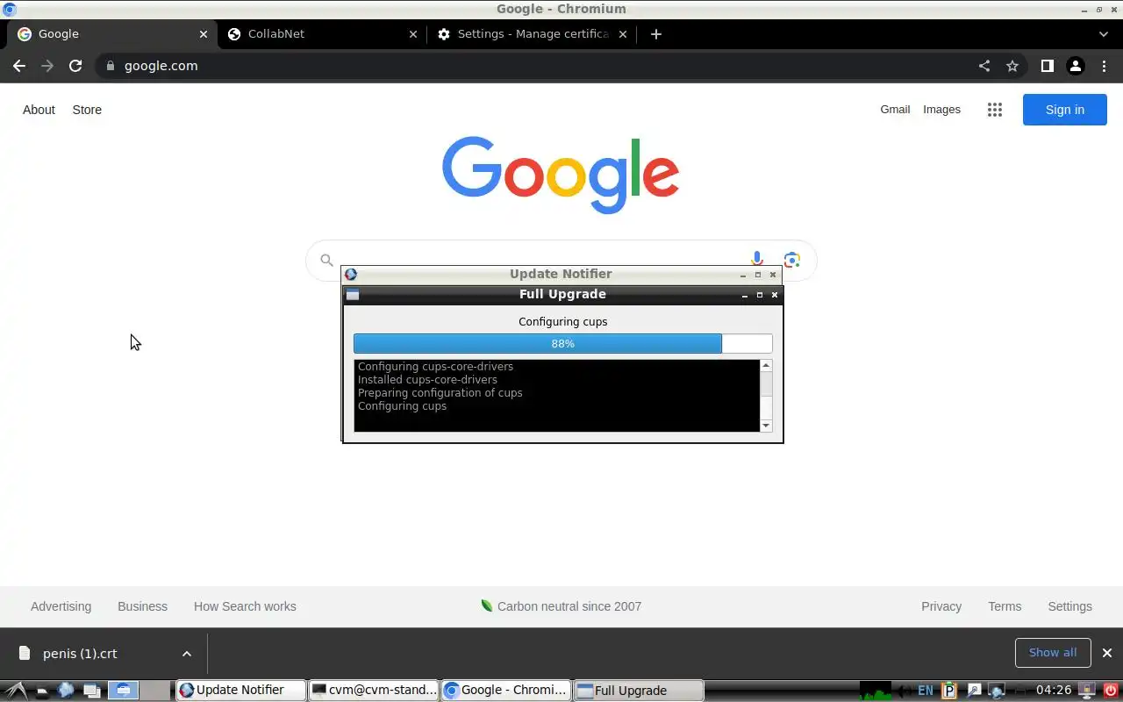Activate Update Notifier in the taskbar

click(x=240, y=691)
